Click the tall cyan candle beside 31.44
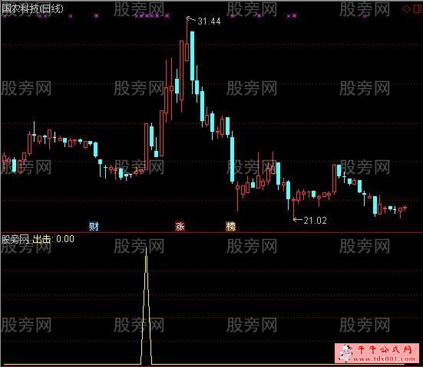 193,56
